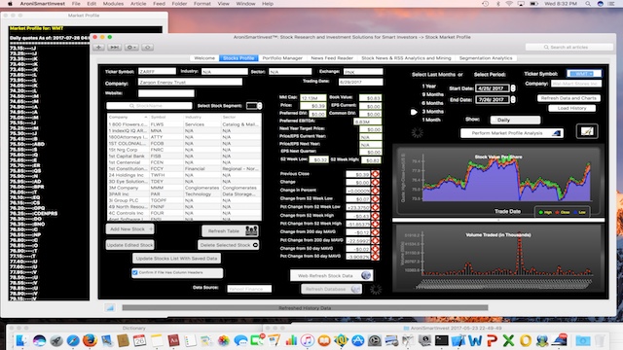Switch to the Welcome tab

204,58
